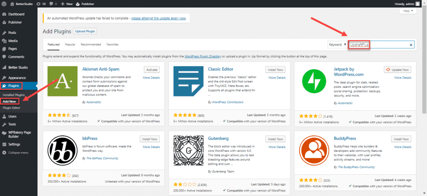Image resolution: width=427 pixels, height=196 pixels.
Task: Switch to Favorites tab
Action: pos(113,44)
